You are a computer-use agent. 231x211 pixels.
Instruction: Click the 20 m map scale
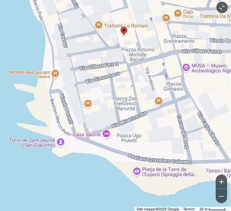coord(212,209)
